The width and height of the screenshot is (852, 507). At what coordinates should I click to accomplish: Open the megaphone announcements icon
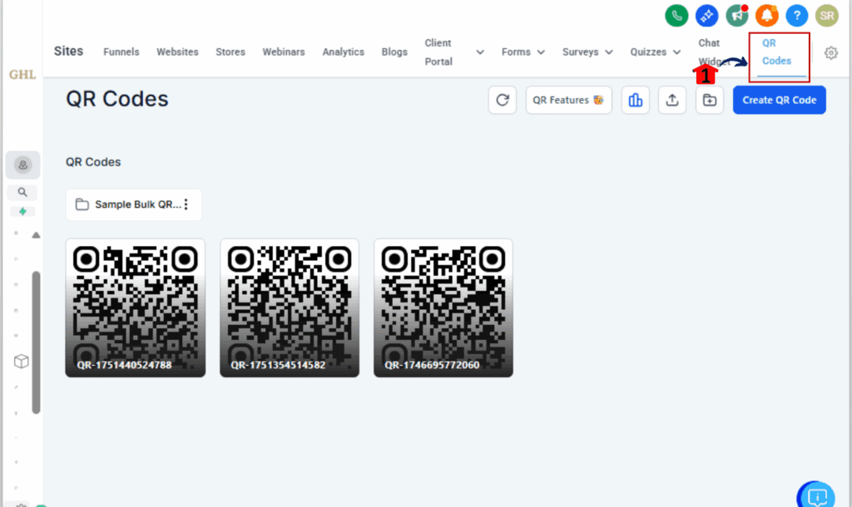click(737, 16)
